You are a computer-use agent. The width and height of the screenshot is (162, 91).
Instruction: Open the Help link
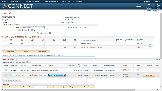coord(154,11)
